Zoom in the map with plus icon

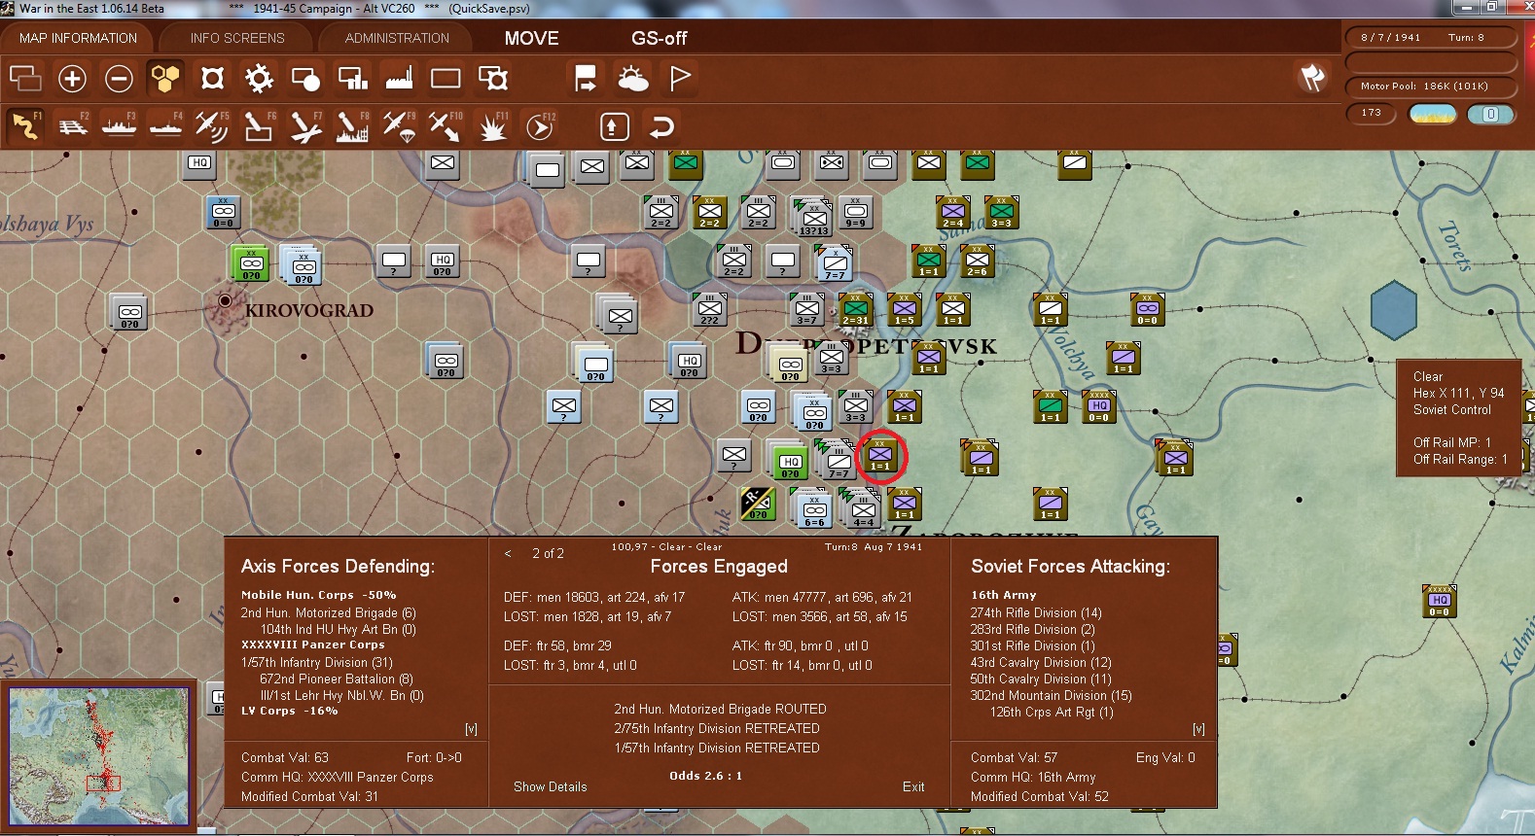coord(72,78)
